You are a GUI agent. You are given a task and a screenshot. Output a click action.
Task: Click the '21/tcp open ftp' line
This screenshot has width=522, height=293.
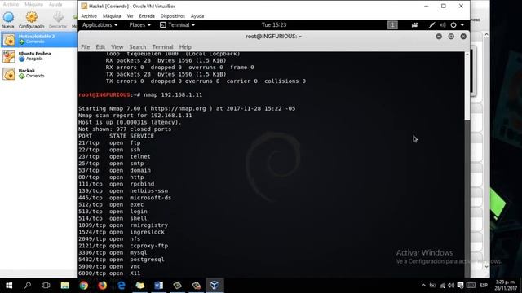click(109, 143)
